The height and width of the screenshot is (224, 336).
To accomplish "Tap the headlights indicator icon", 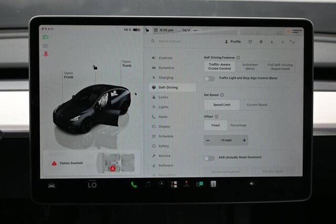I will 46,37.
